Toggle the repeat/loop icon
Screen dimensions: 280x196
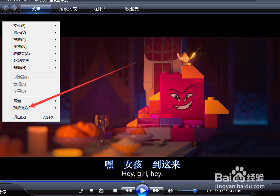[x=101, y=191]
